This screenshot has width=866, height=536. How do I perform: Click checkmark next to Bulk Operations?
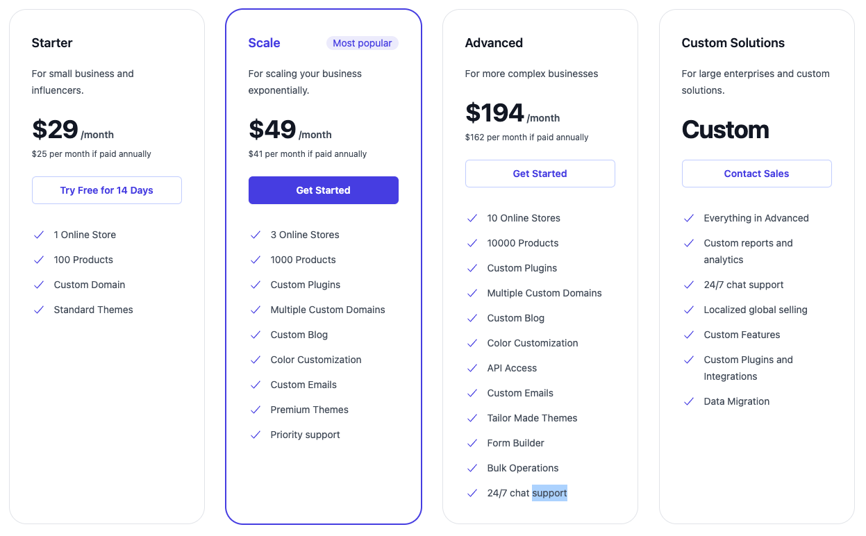(472, 468)
